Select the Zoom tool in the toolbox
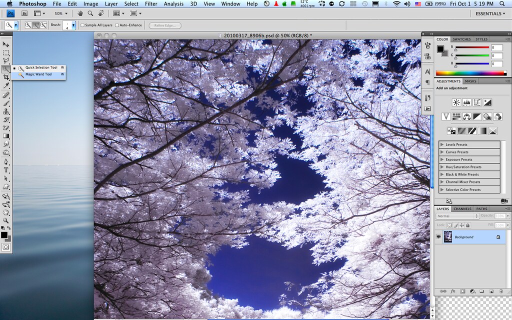The height and width of the screenshot is (320, 512). click(x=6, y=220)
